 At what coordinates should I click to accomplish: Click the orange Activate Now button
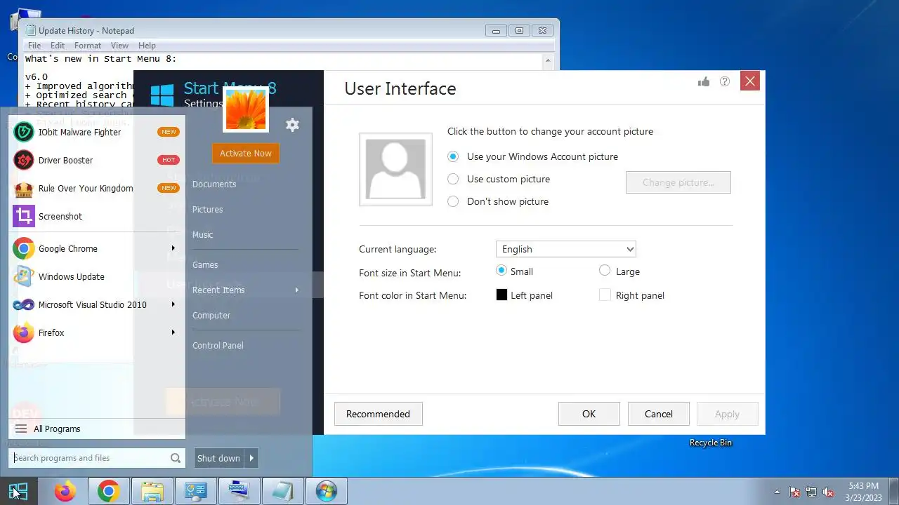[246, 153]
